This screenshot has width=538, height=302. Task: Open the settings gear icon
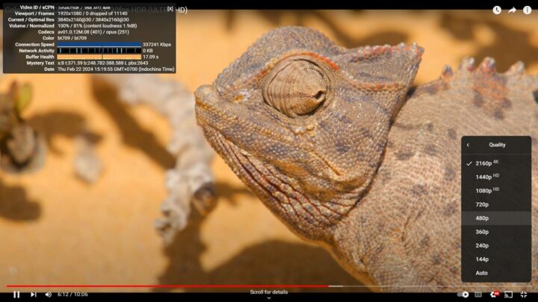[x=494, y=295]
